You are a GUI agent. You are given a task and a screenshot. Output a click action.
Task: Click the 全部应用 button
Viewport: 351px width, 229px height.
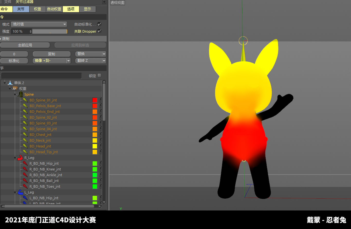25,45
